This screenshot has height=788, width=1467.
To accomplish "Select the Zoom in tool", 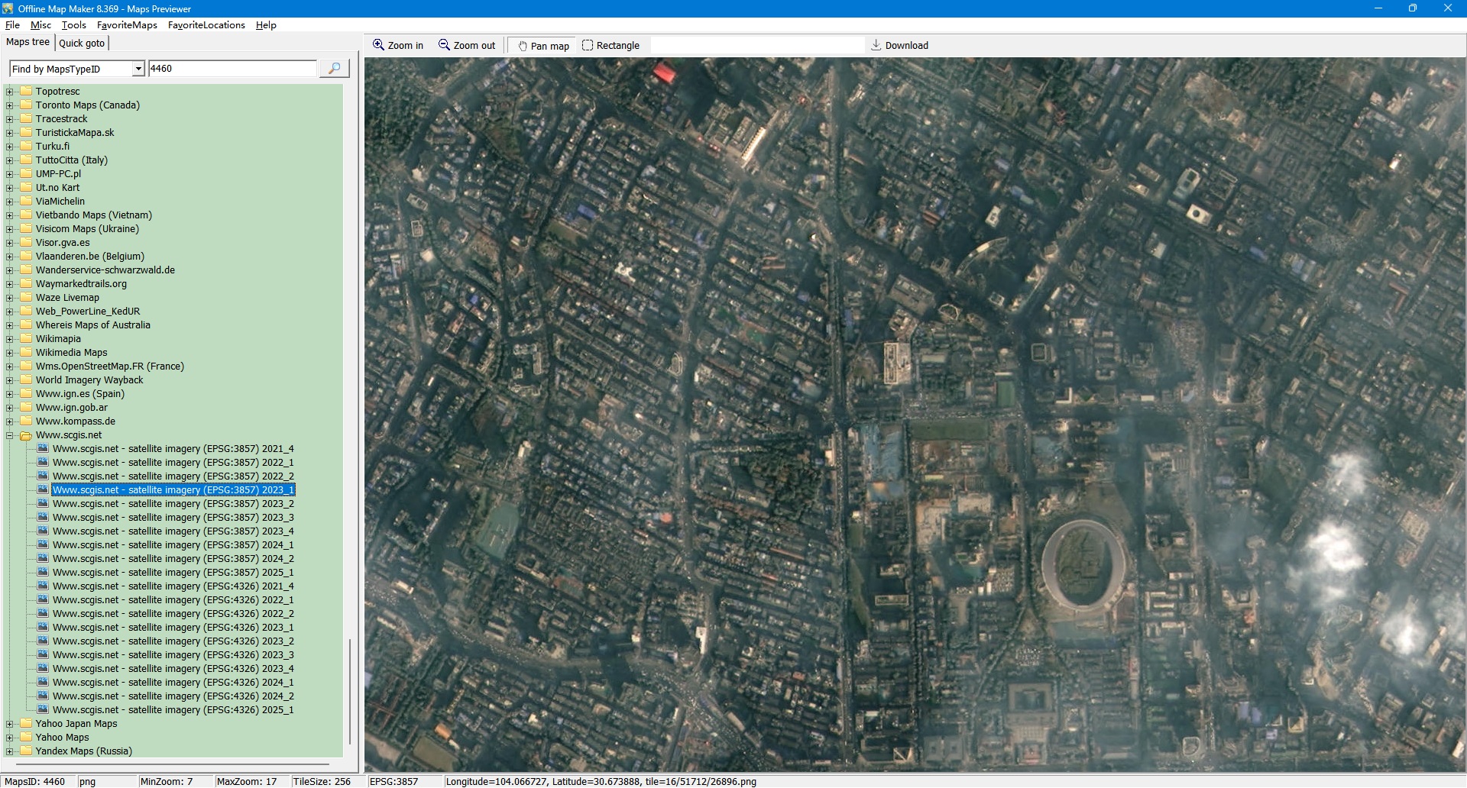I will pos(397,46).
